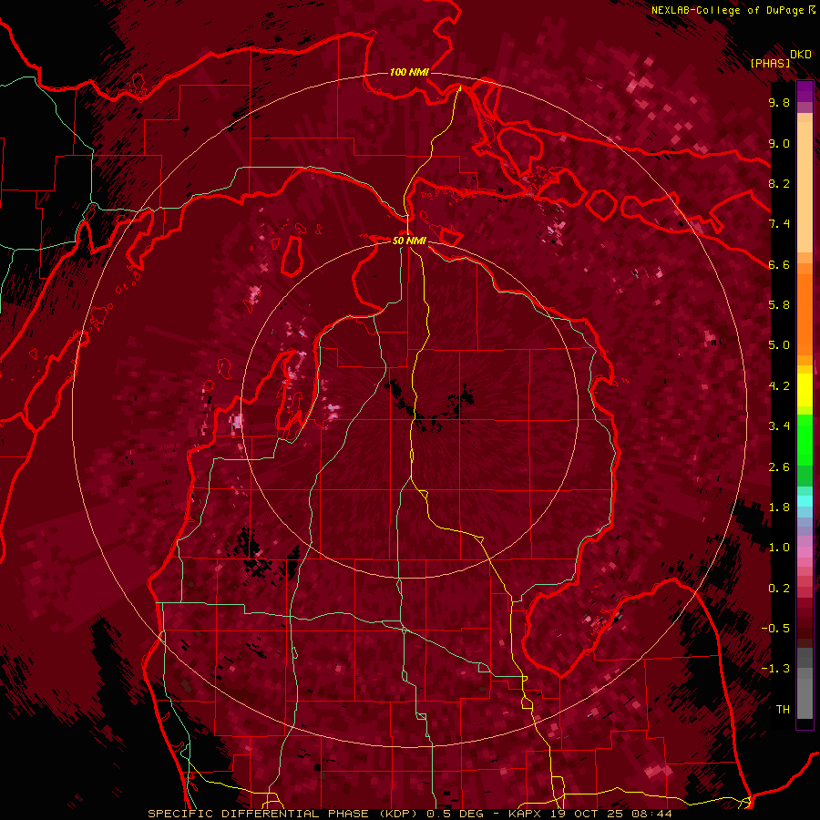
Task: Click the 4.2 value on the color scale
Action: (x=779, y=386)
